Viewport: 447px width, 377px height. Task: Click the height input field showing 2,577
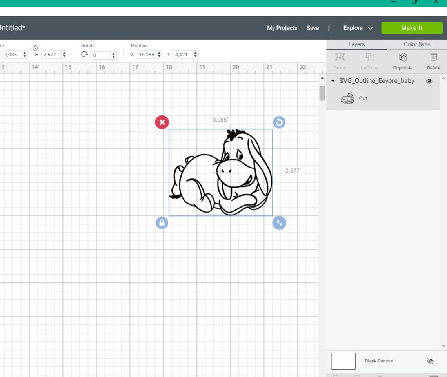pos(51,55)
